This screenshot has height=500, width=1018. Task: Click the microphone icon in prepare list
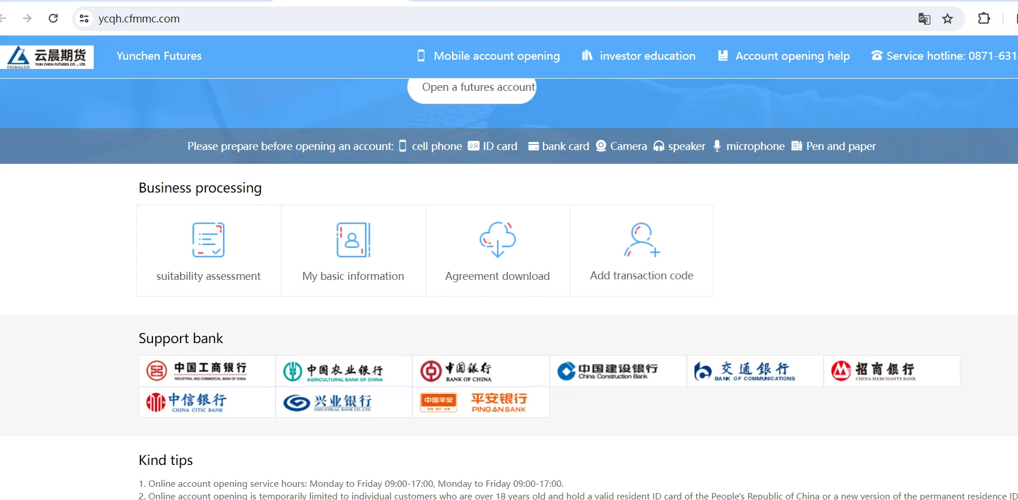click(x=717, y=145)
